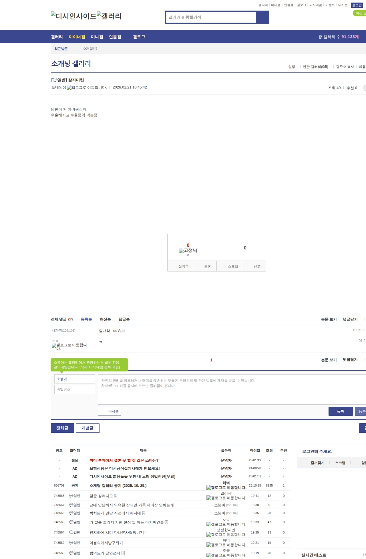The image size is (366, 559).
Task: Open post '와 발톱 꼬라지 거친 현장 일 하는 아저씨인줄'
Action: (127, 522)
